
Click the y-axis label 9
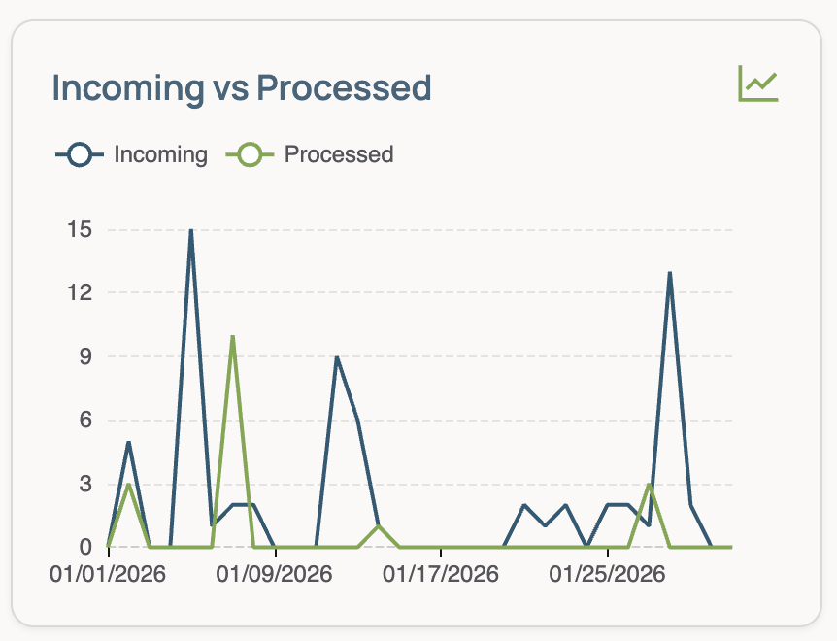pos(86,356)
